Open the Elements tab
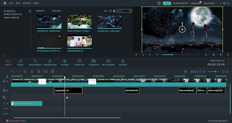 pos(94,63)
